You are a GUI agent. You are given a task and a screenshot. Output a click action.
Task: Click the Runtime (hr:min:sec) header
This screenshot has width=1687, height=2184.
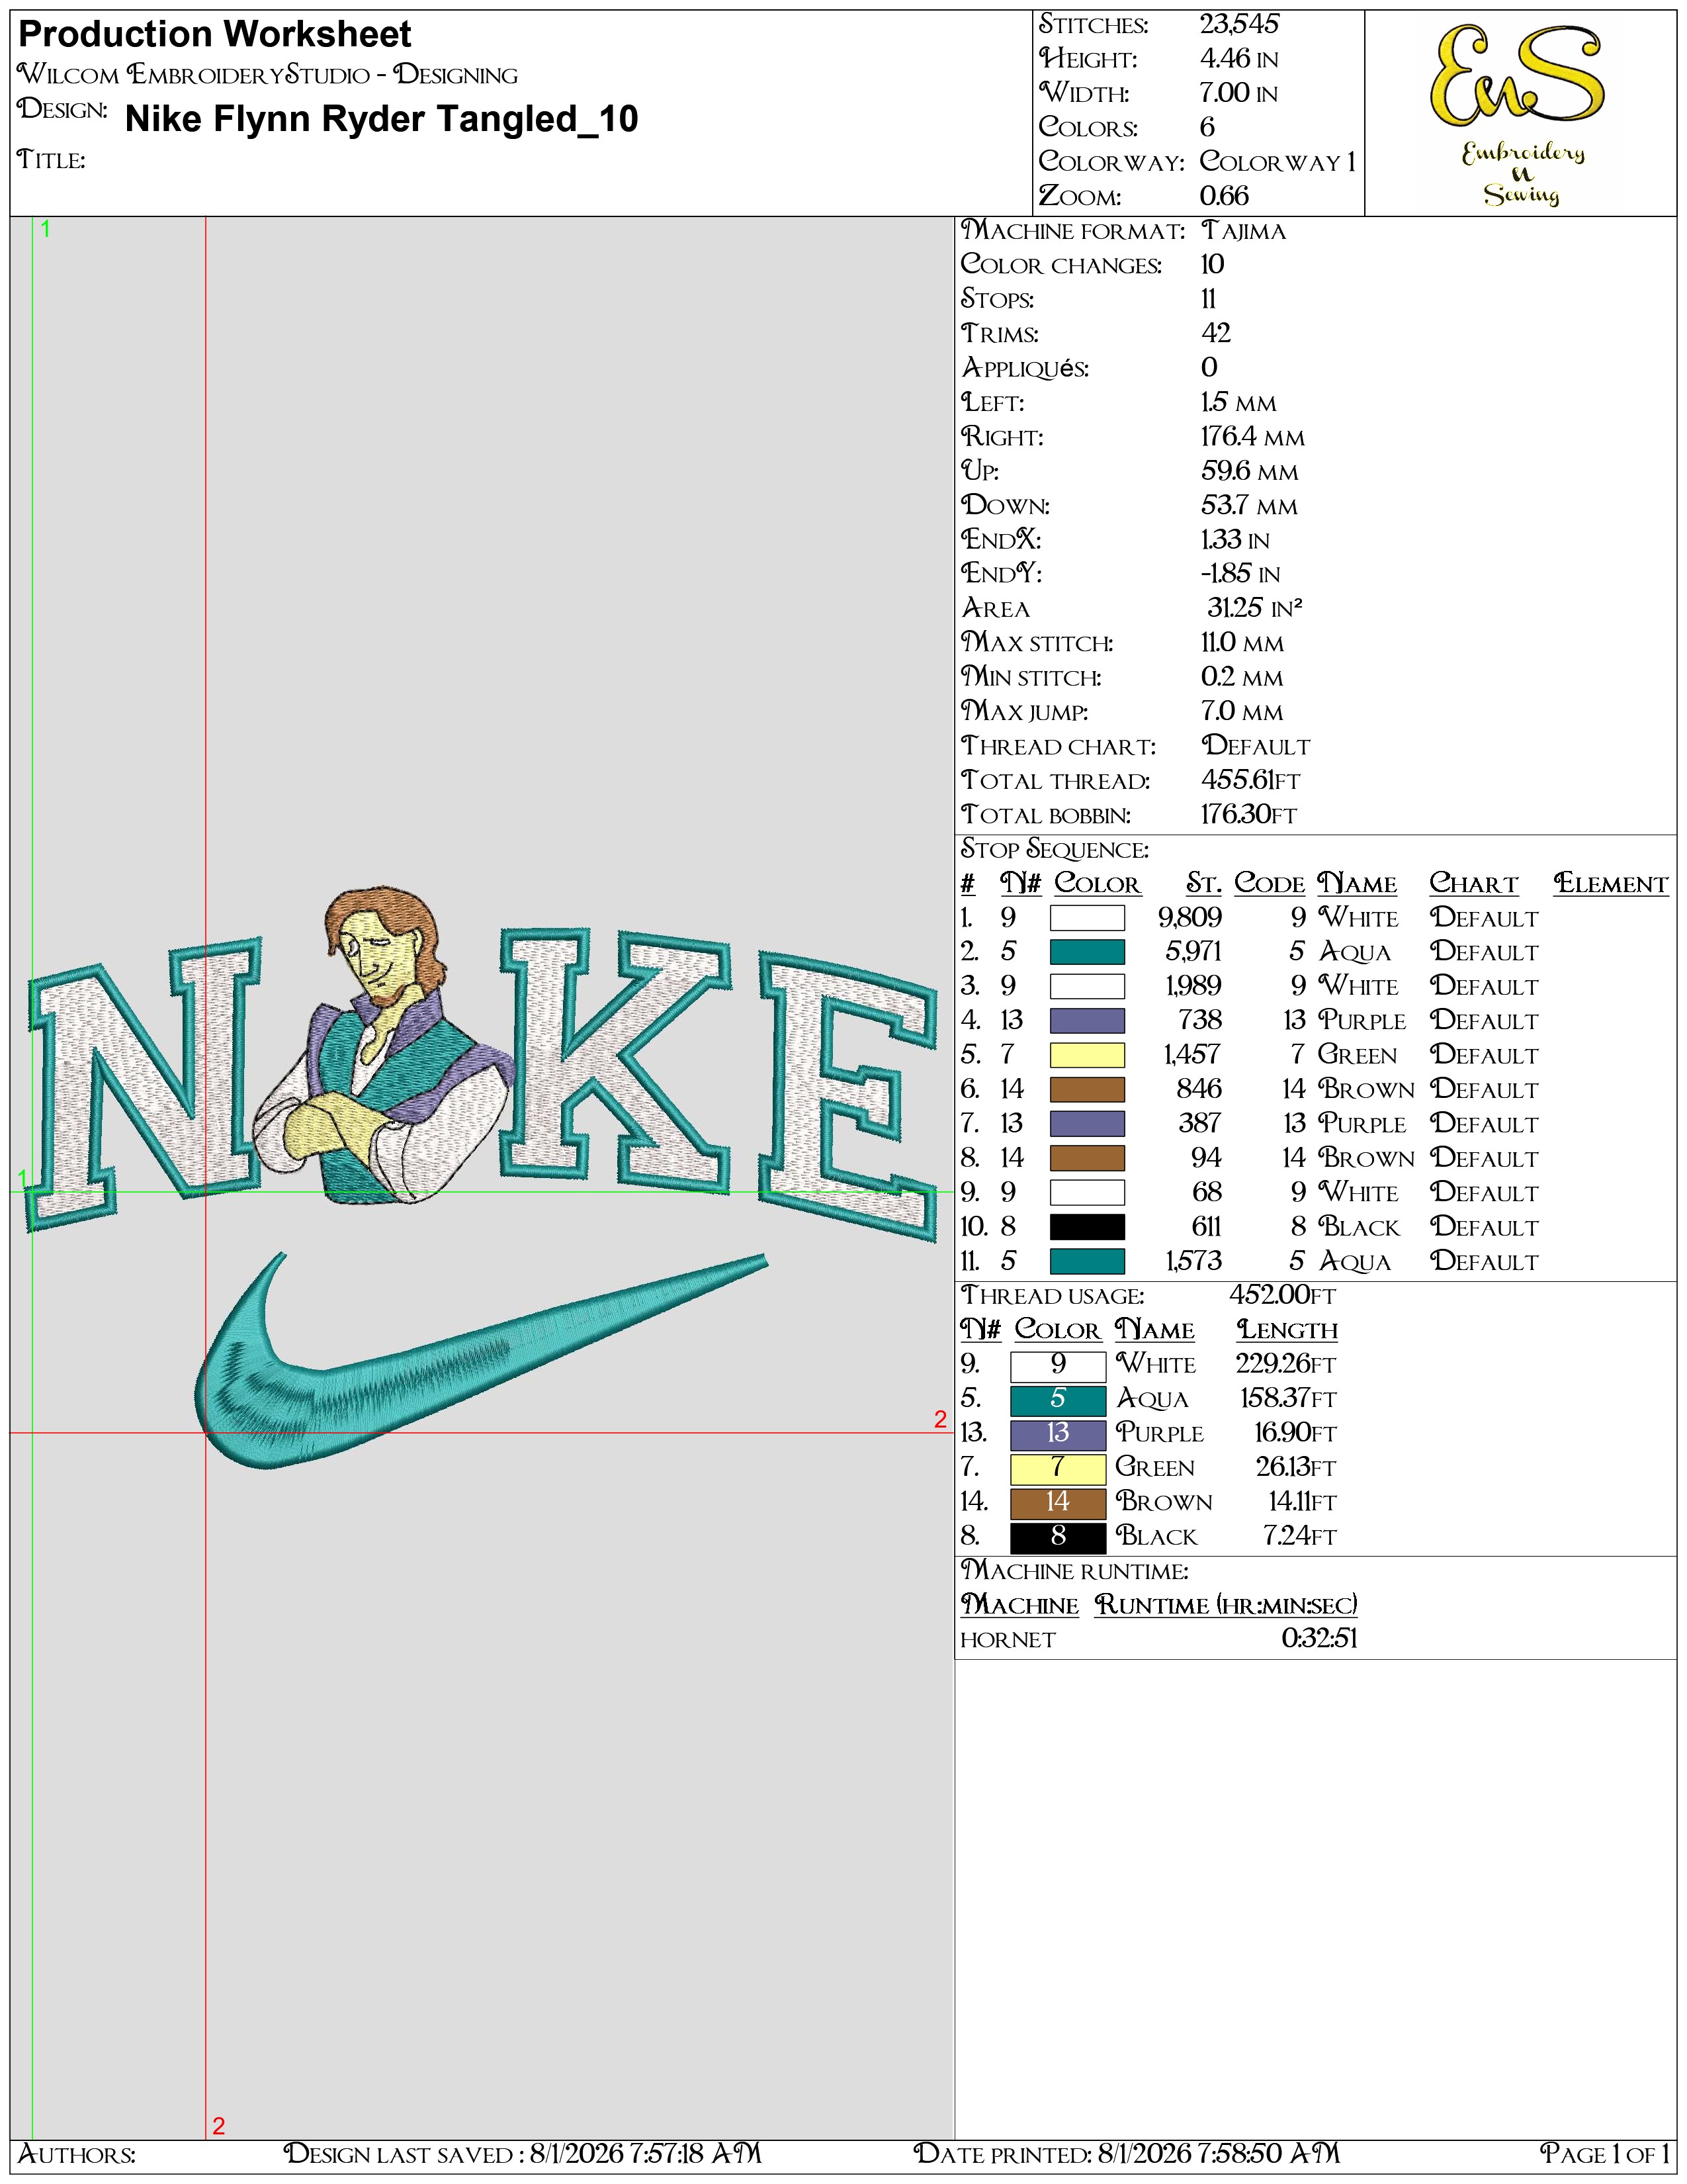[1225, 1605]
